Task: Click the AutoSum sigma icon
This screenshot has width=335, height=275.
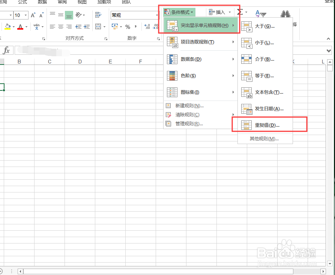Action: pos(240,12)
